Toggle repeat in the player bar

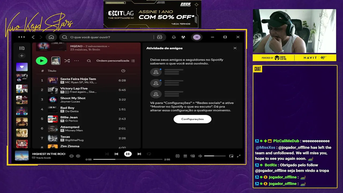click(149, 154)
